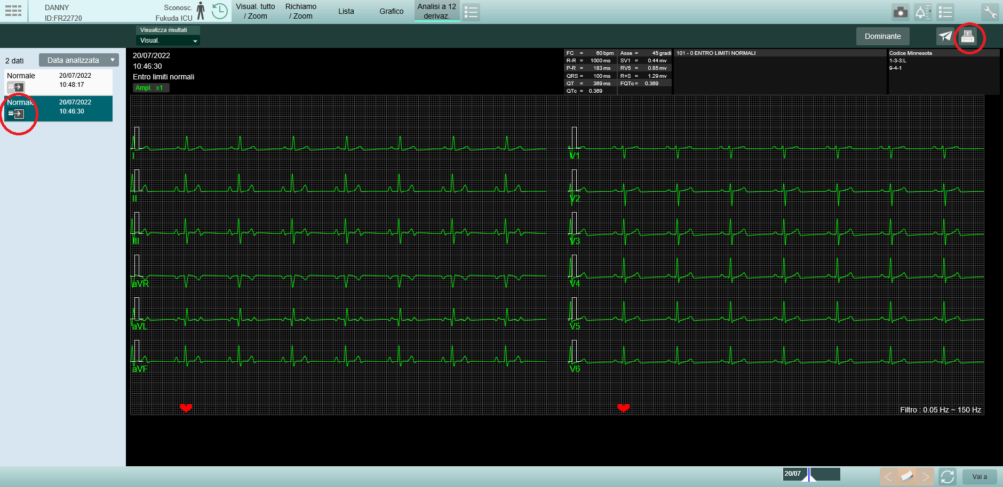Viewport: 1003px width, 487px height.
Task: Click the lead aVR label
Action: tap(141, 283)
